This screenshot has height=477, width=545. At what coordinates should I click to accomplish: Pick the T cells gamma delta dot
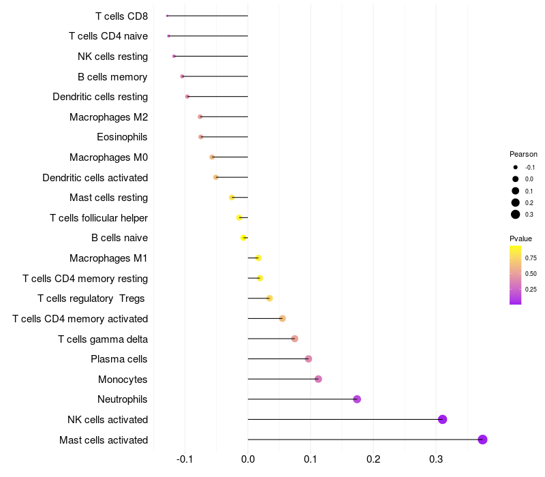click(294, 339)
